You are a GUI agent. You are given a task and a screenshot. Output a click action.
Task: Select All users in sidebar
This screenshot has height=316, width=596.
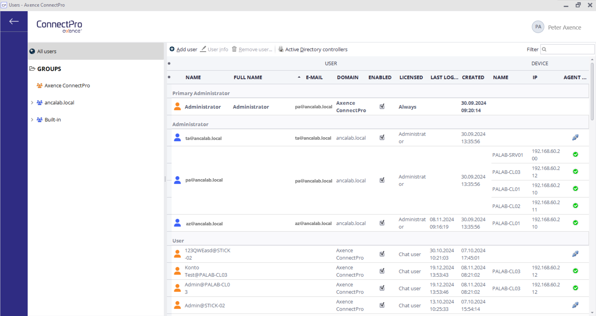pyautogui.click(x=47, y=51)
